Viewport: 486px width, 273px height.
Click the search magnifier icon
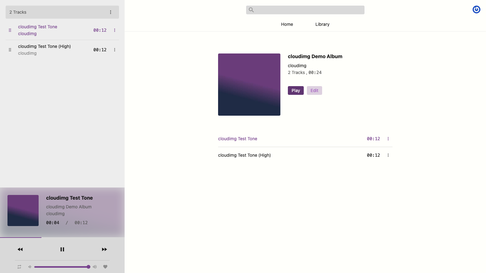tap(251, 10)
